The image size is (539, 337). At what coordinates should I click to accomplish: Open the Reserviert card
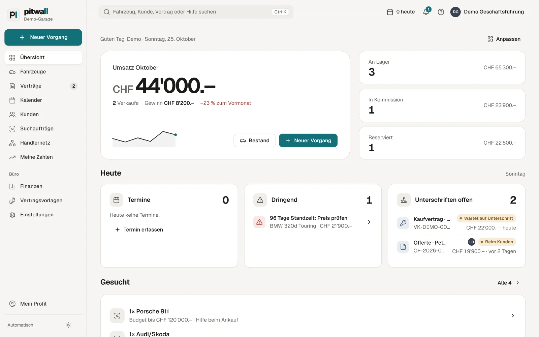[442, 143]
